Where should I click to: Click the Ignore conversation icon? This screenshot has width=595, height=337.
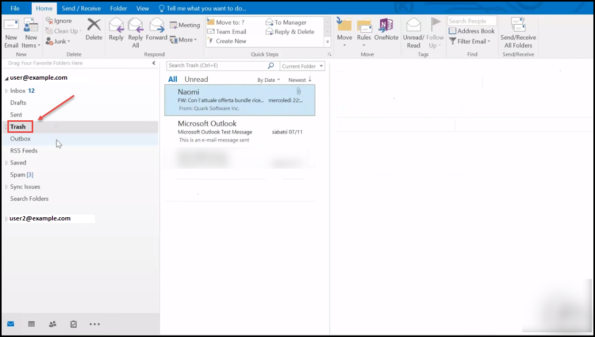(50, 21)
